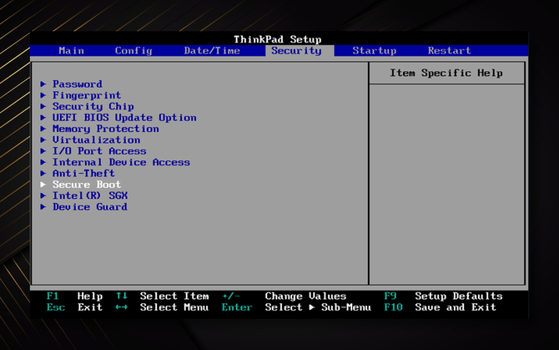
Task: Select the Anti-Theft entry
Action: tap(83, 173)
